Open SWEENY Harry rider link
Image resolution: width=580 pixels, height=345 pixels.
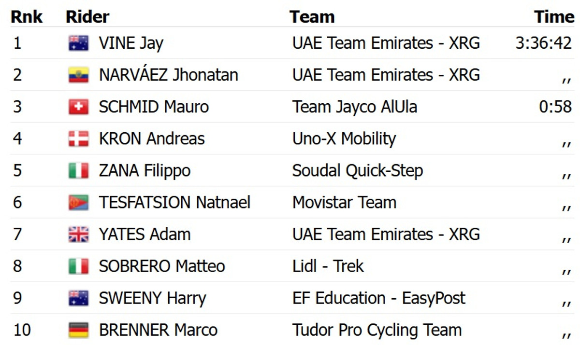[152, 298]
